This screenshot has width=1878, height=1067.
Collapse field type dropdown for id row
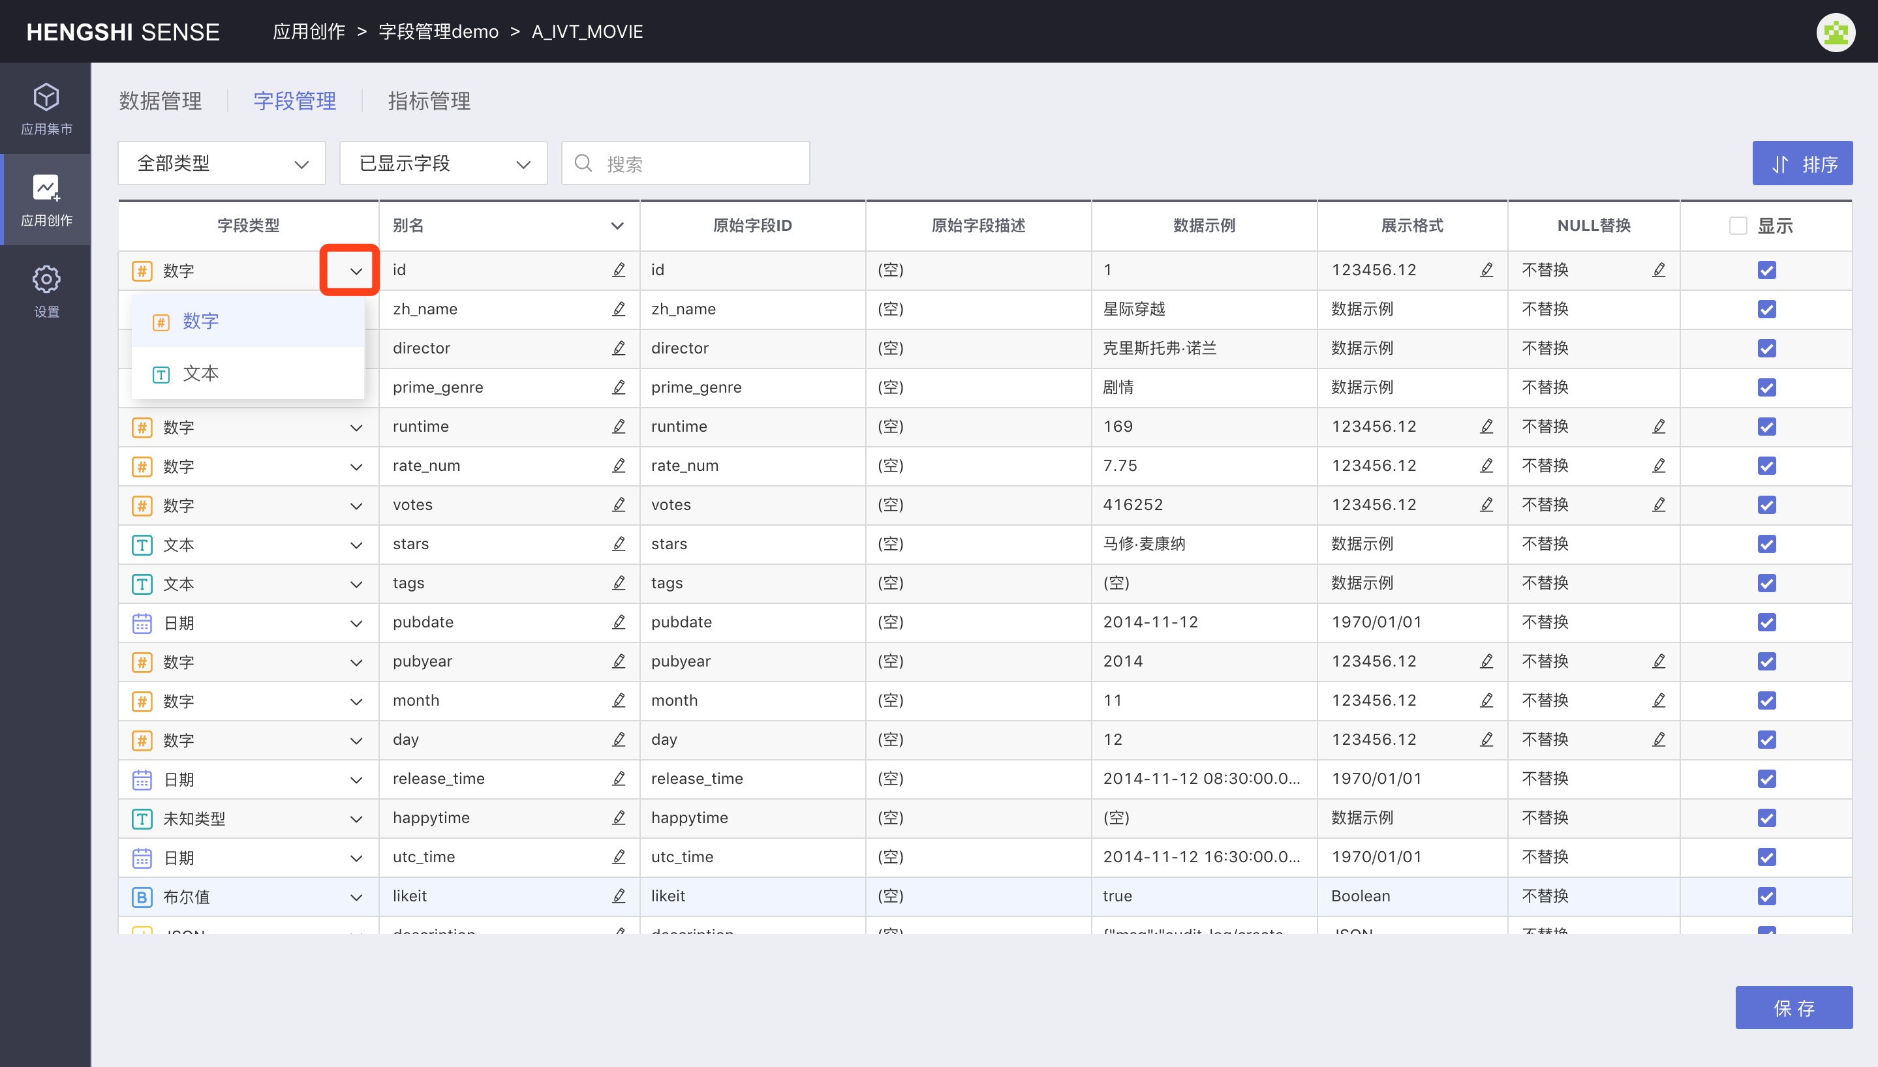356,271
